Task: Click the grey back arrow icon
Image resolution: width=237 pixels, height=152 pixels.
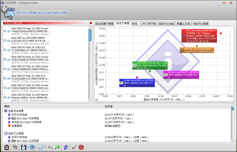Action: pos(50,148)
